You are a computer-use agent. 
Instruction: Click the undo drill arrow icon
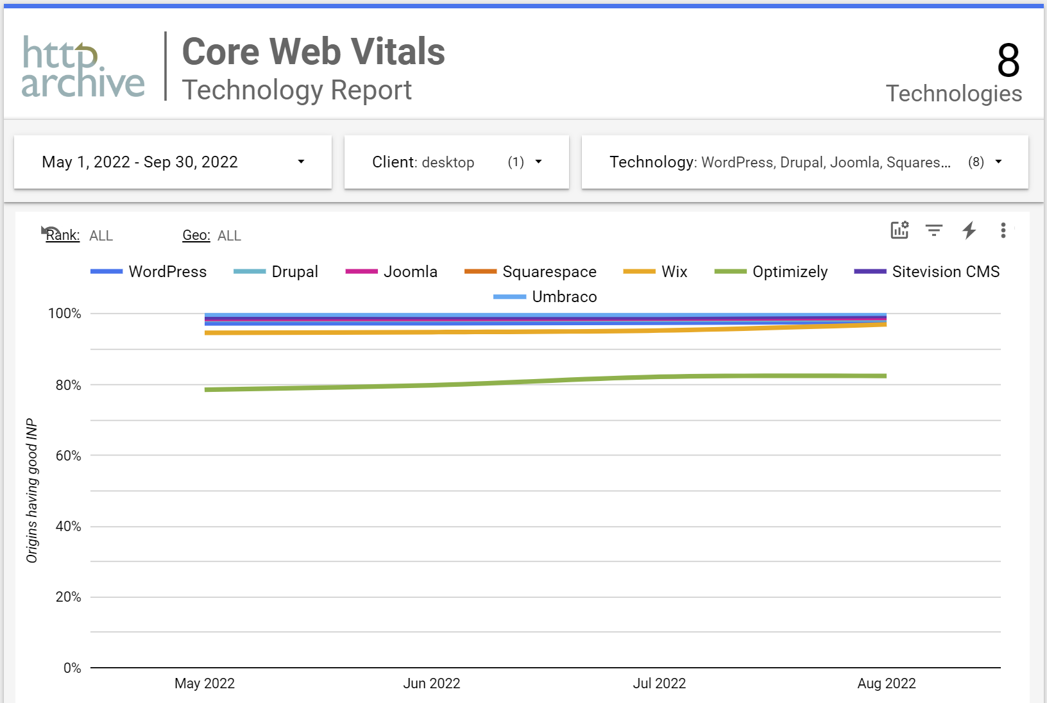49,232
